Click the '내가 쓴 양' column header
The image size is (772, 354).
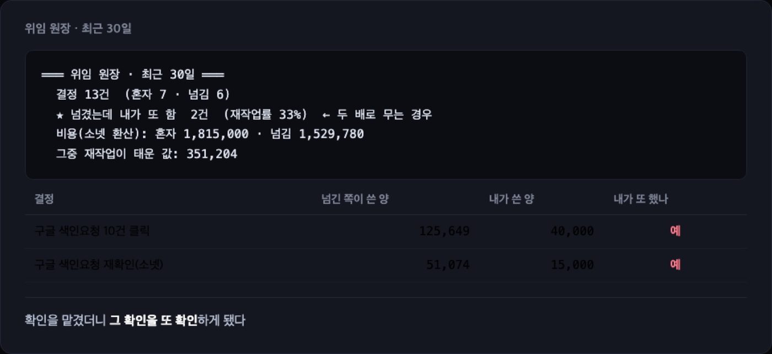[511, 199]
